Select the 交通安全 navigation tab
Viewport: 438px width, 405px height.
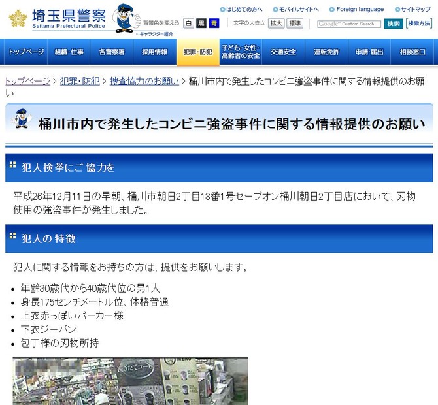coord(283,52)
